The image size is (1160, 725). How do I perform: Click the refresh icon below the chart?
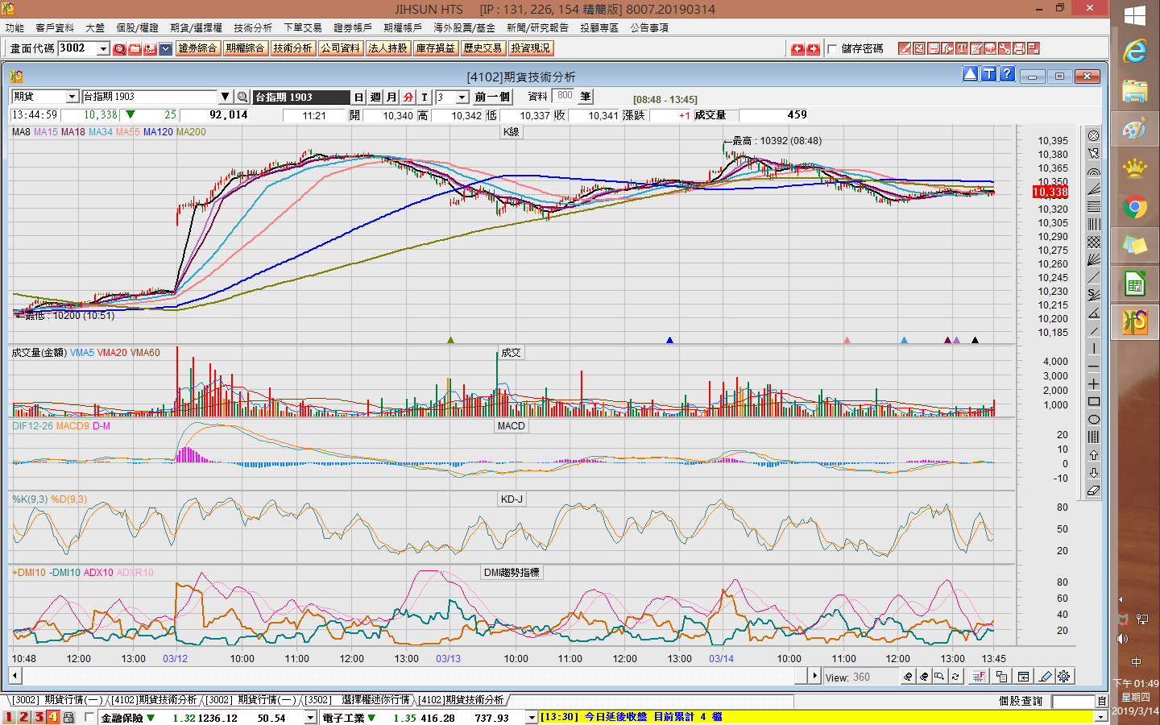[955, 677]
